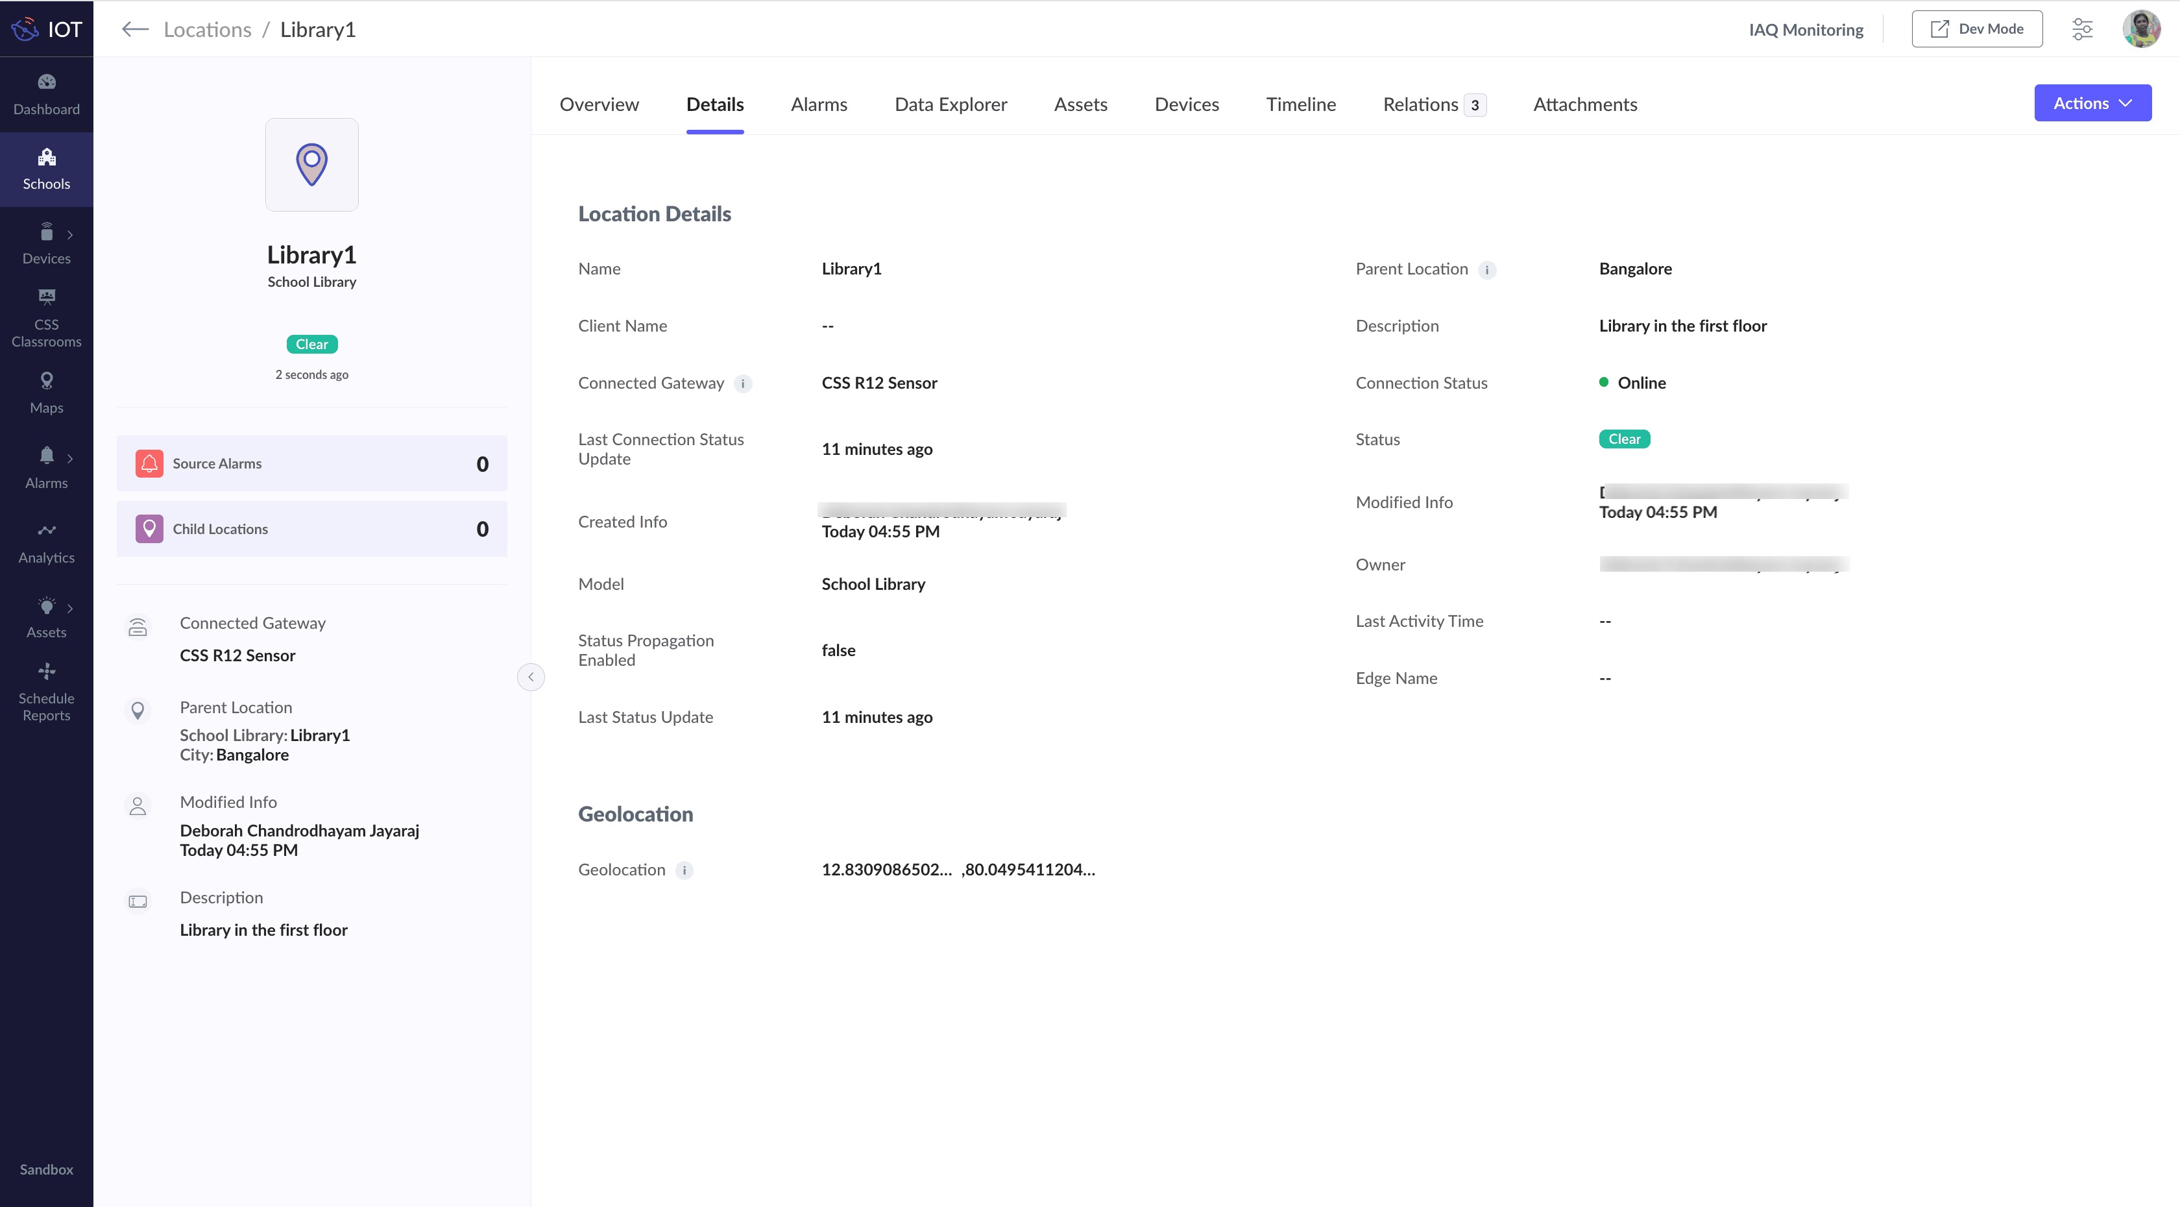Open the Timeline tab
Image resolution: width=2180 pixels, height=1207 pixels.
coord(1301,104)
